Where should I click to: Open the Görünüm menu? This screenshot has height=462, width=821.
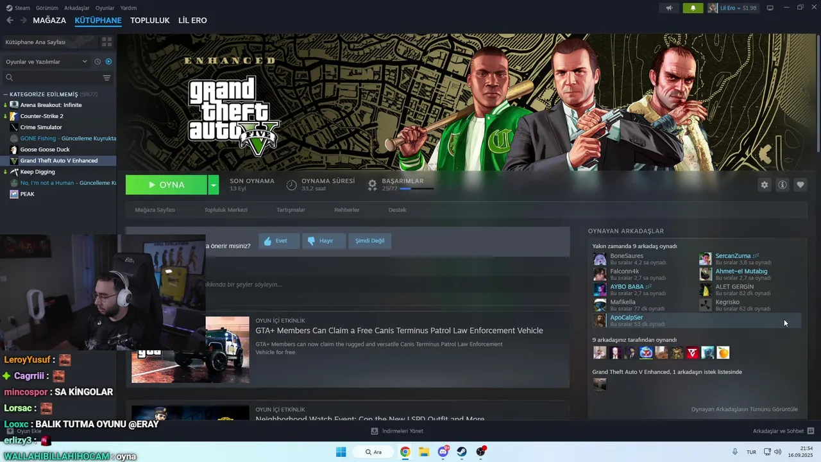(47, 8)
